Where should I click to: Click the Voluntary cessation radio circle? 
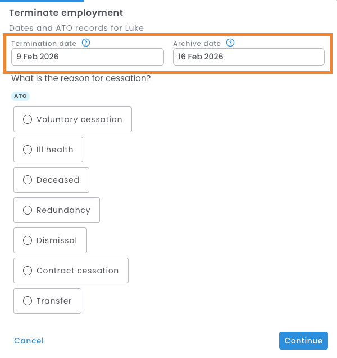pos(28,119)
